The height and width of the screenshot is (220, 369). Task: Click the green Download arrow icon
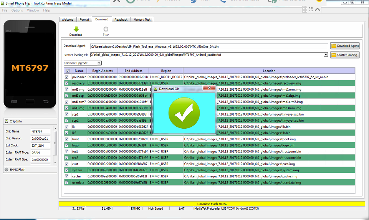coord(76,29)
